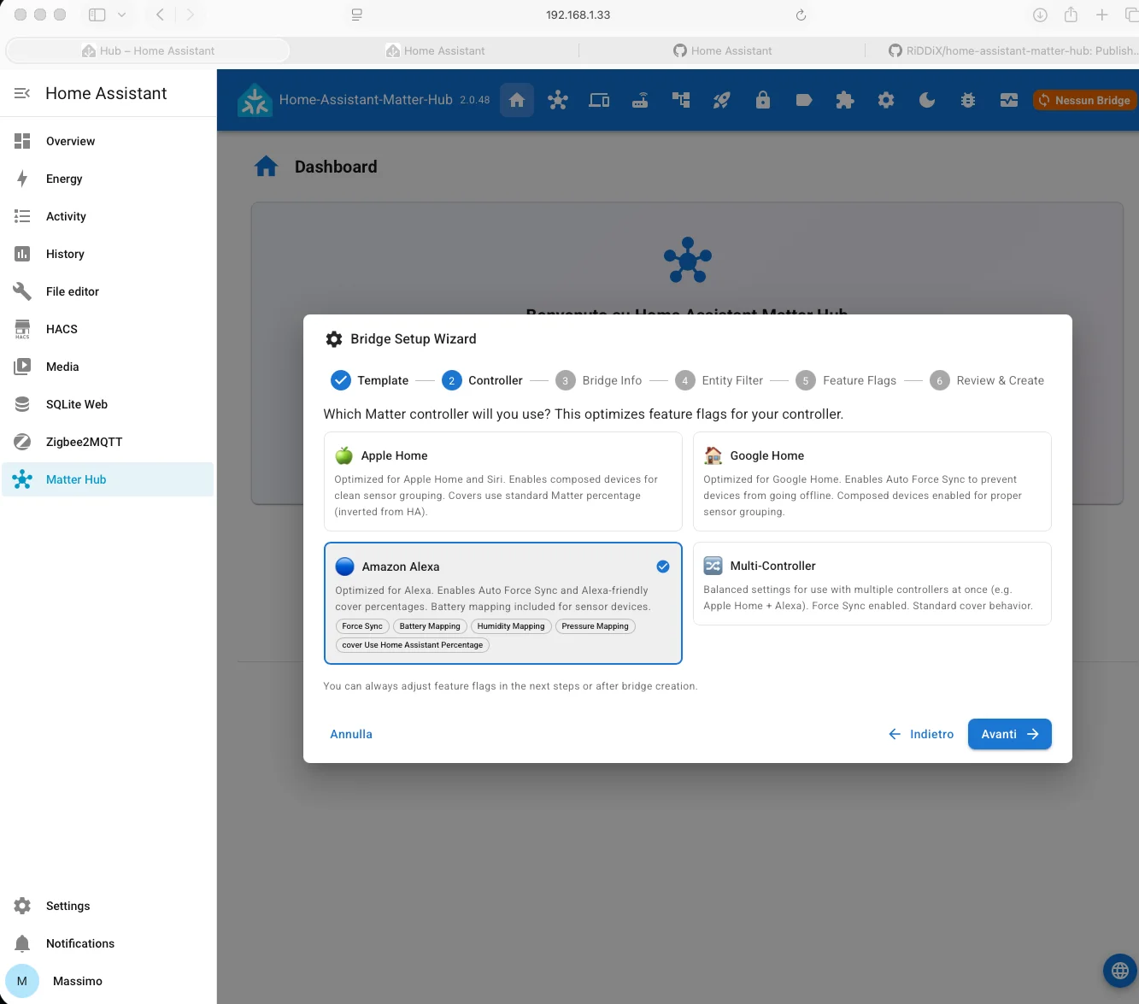Open Media in the sidebar
The image size is (1139, 1004).
108,367
